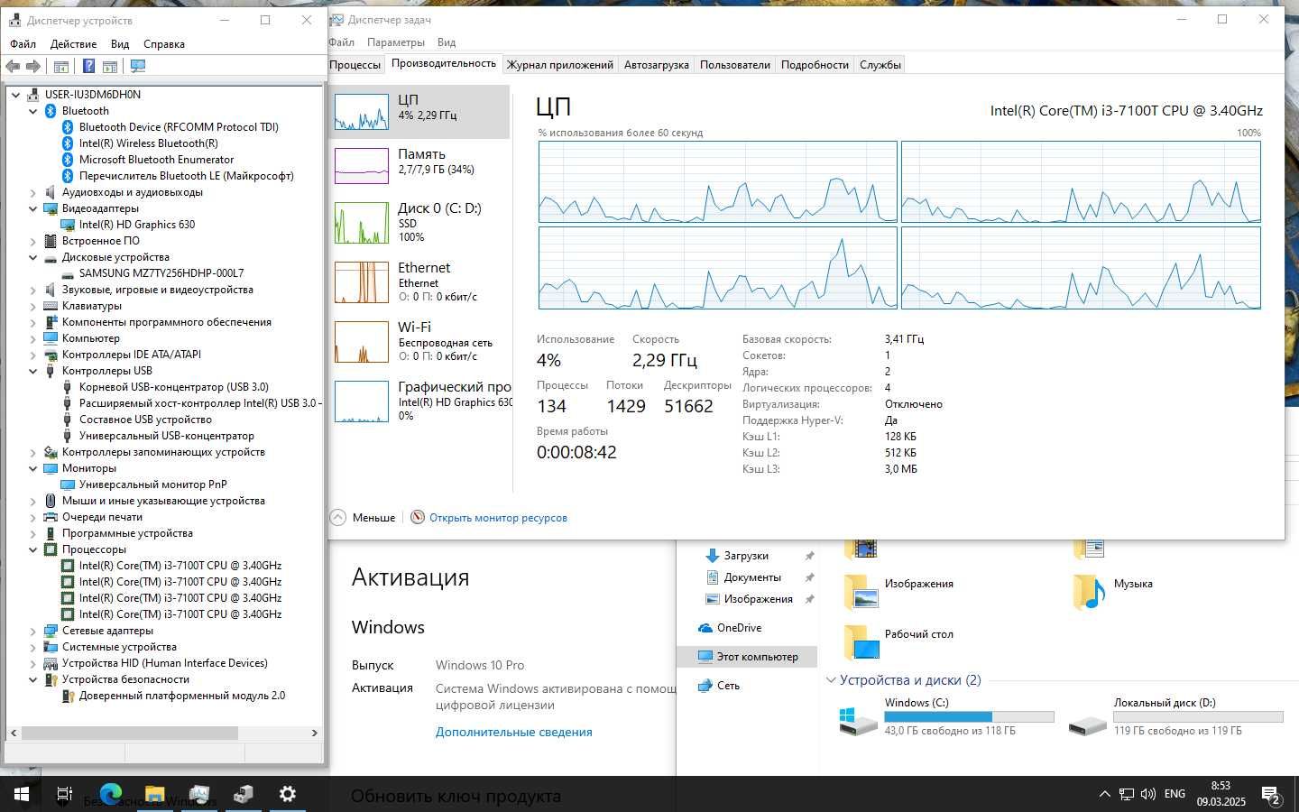Open Загрузки in Explorer quick access
This screenshot has width=1299, height=812.
pyautogui.click(x=746, y=556)
